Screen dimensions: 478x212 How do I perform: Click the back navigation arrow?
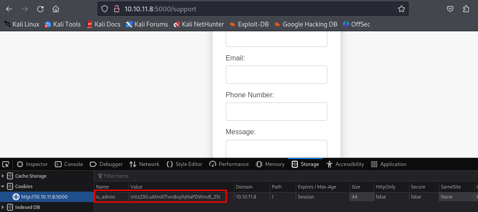tap(9, 9)
